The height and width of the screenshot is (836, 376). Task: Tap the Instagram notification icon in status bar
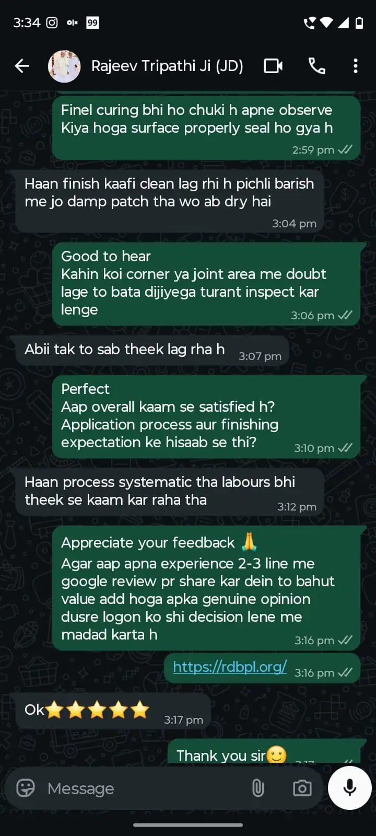click(52, 22)
